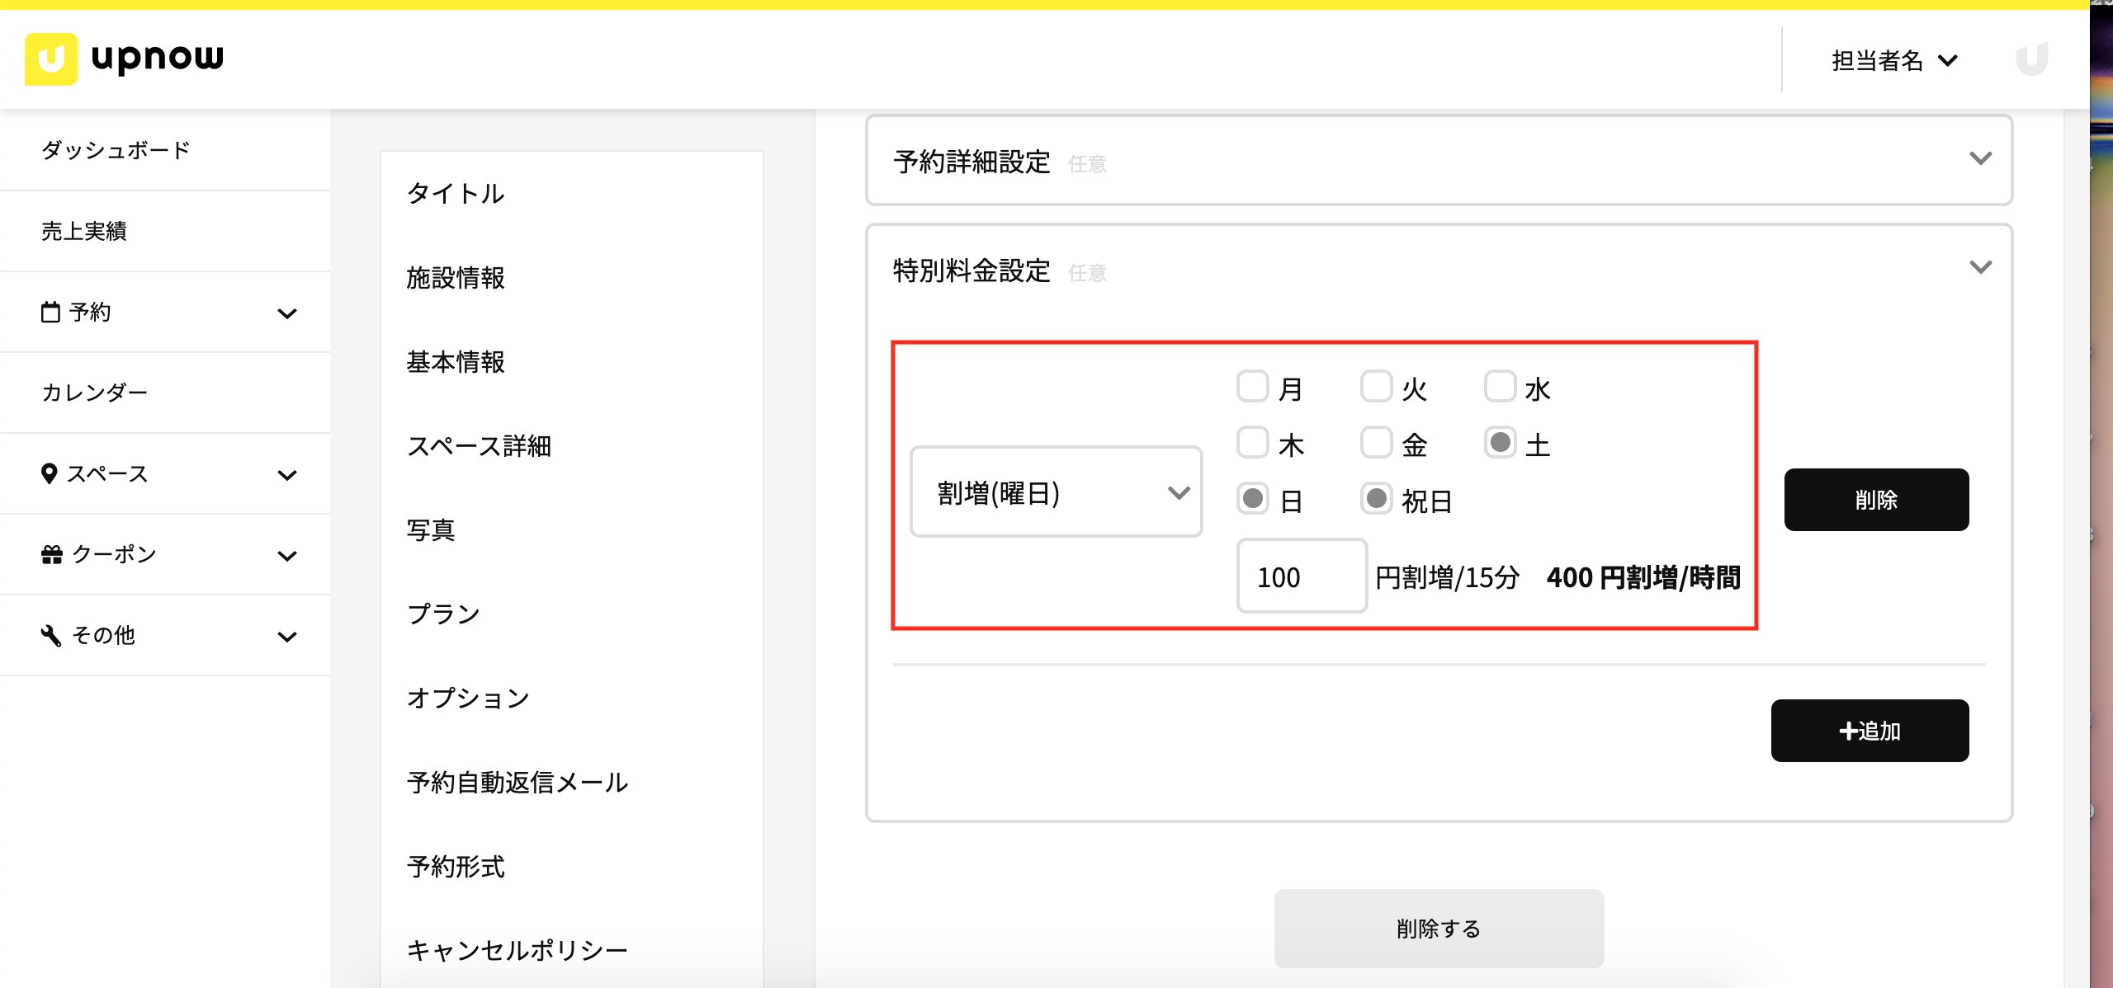Screen dimensions: 2113x988
Task: Open the 割増(曜日) dropdown
Action: pyautogui.click(x=1056, y=492)
